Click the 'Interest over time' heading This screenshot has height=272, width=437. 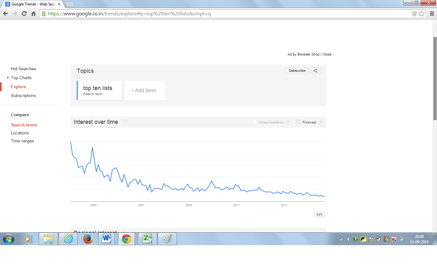96,122
